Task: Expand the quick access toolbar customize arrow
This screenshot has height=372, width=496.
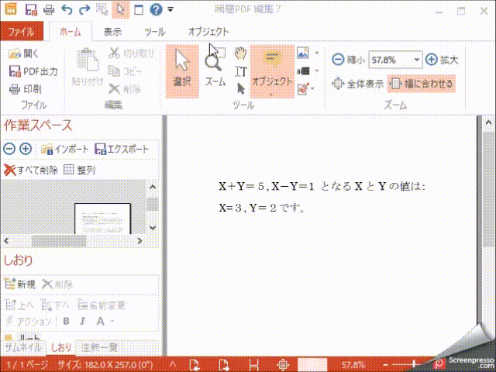Action: tap(170, 10)
